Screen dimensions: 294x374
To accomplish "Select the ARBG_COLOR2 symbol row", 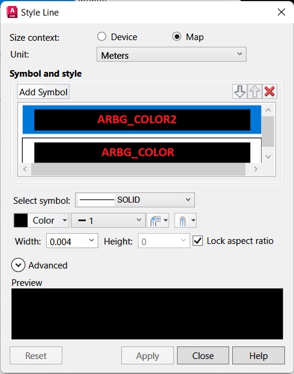I will tap(142, 119).
